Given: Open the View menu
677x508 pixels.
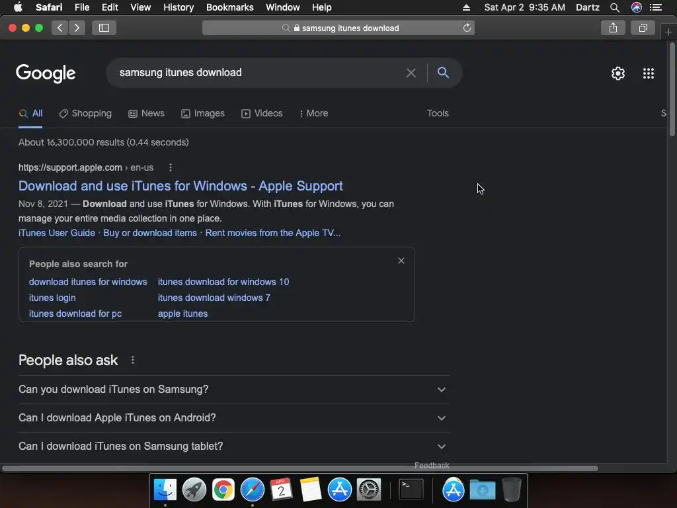Looking at the screenshot, I should [x=141, y=7].
